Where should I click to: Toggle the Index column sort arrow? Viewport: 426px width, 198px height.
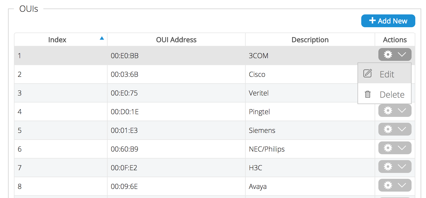click(102, 38)
